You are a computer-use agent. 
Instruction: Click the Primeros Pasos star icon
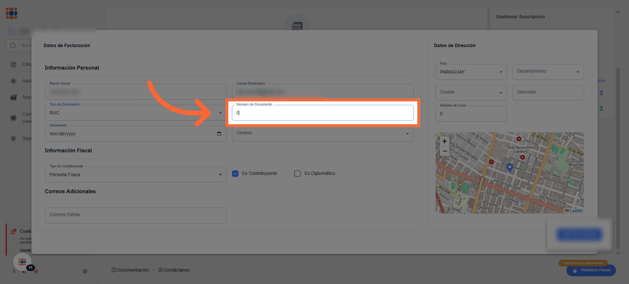(x=575, y=270)
